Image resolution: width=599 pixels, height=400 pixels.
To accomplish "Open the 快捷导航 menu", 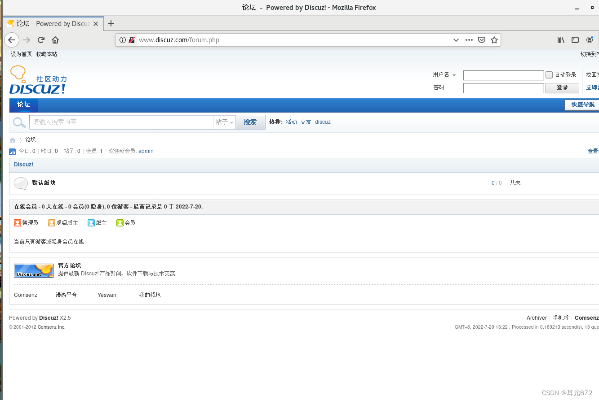I will click(582, 104).
